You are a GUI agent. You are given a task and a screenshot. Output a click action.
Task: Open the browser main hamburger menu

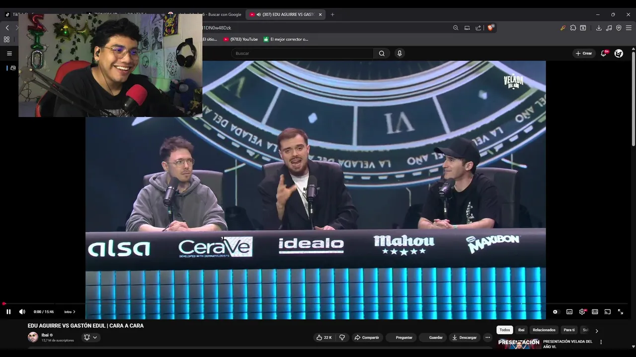[629, 28]
